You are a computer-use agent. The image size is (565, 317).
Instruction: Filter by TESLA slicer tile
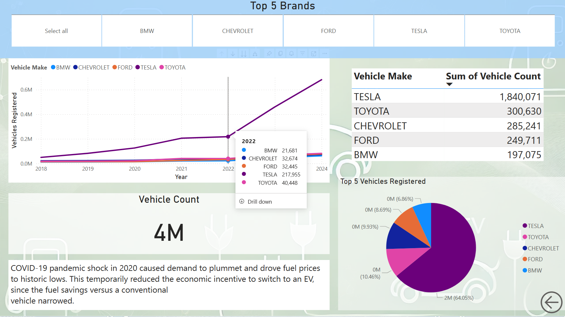coord(419,31)
